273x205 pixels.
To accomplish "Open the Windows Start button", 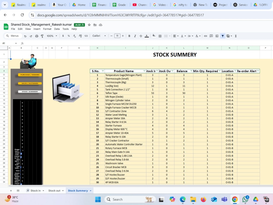I will (98, 200).
